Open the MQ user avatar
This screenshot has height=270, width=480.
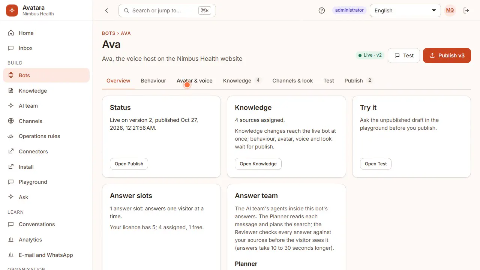(450, 10)
